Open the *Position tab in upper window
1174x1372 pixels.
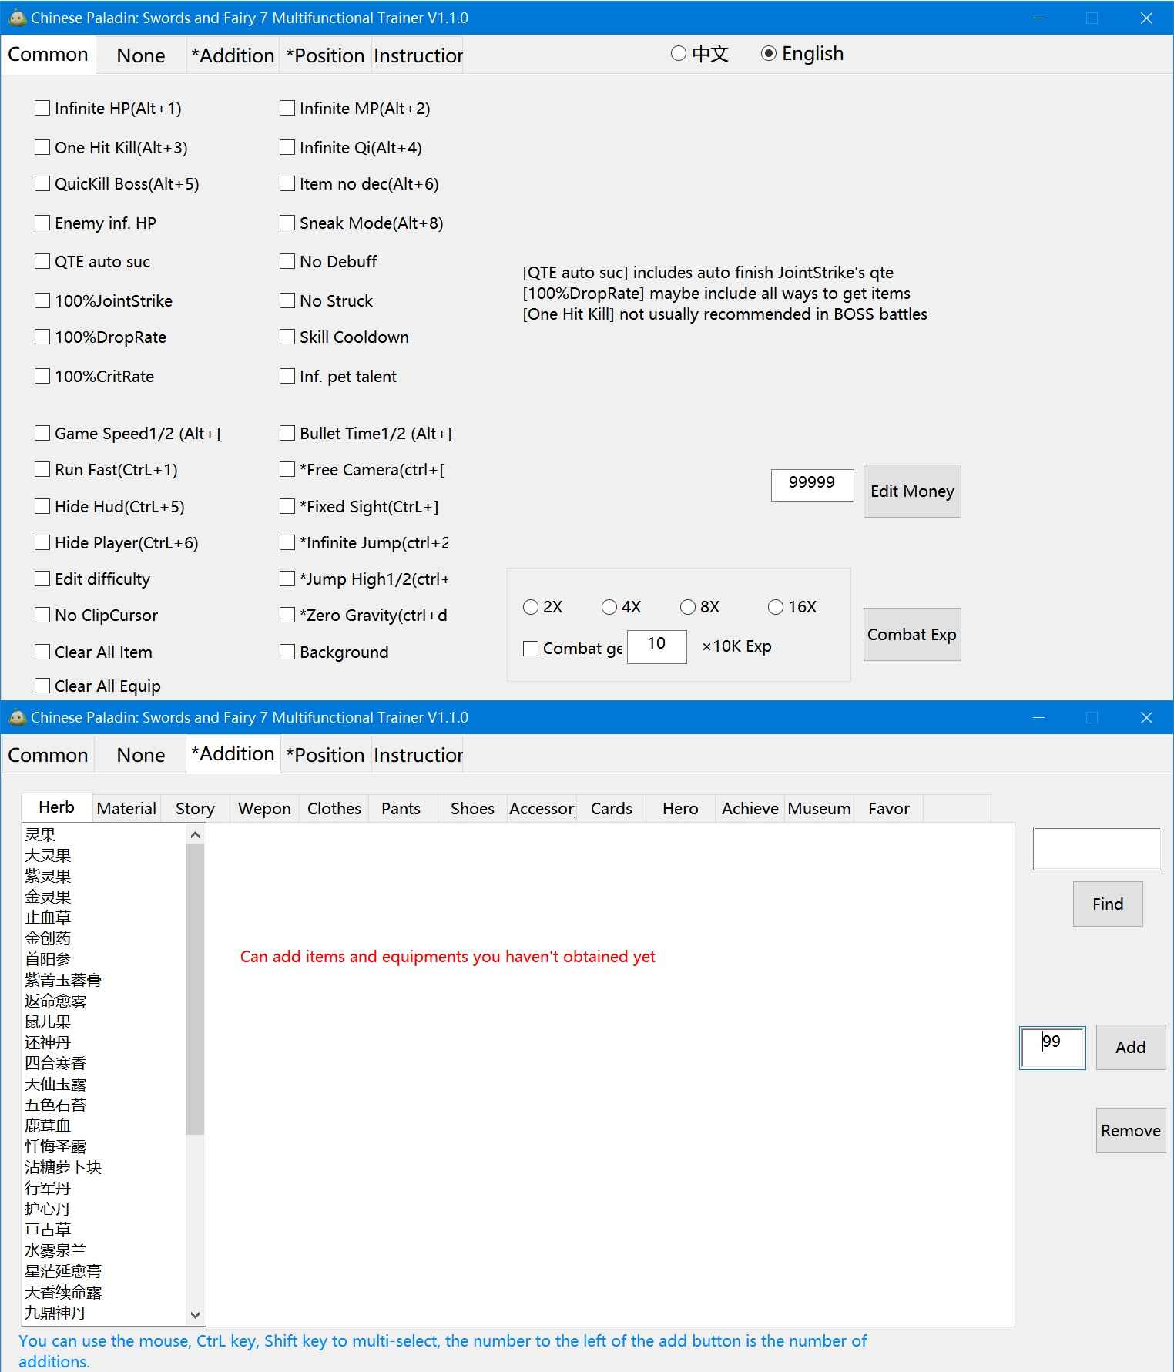[x=324, y=56]
